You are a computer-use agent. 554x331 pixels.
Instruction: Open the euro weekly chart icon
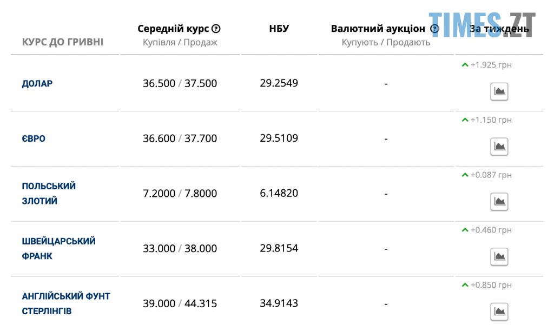pos(499,147)
